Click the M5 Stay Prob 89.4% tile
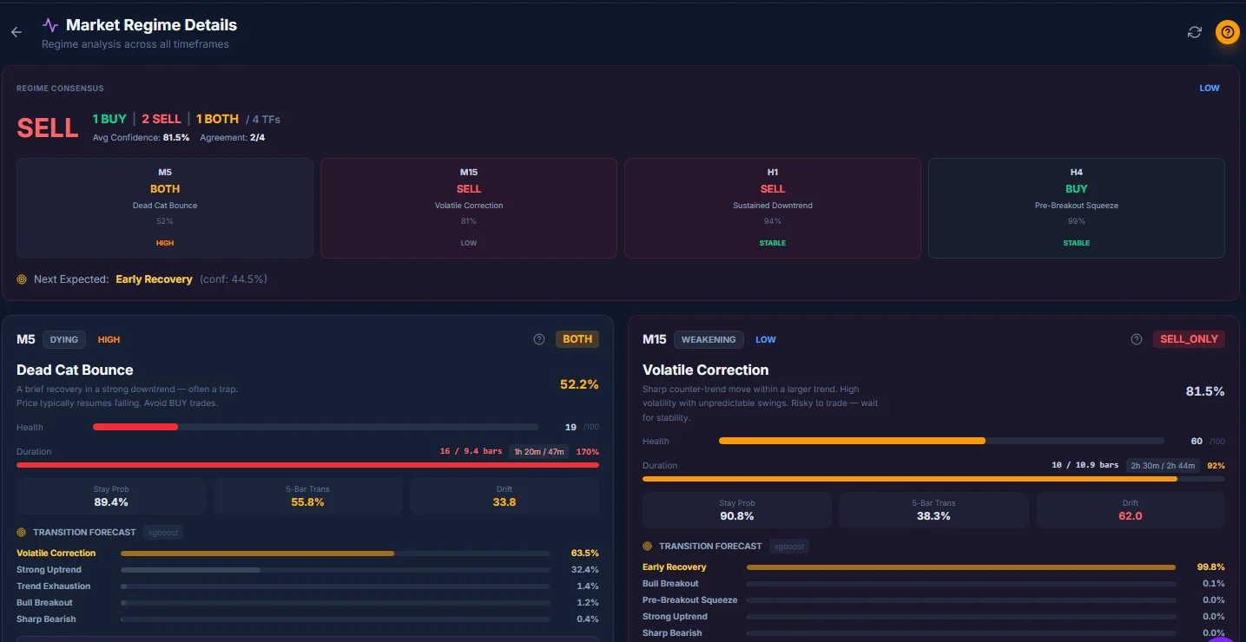1246x642 pixels. (111, 496)
